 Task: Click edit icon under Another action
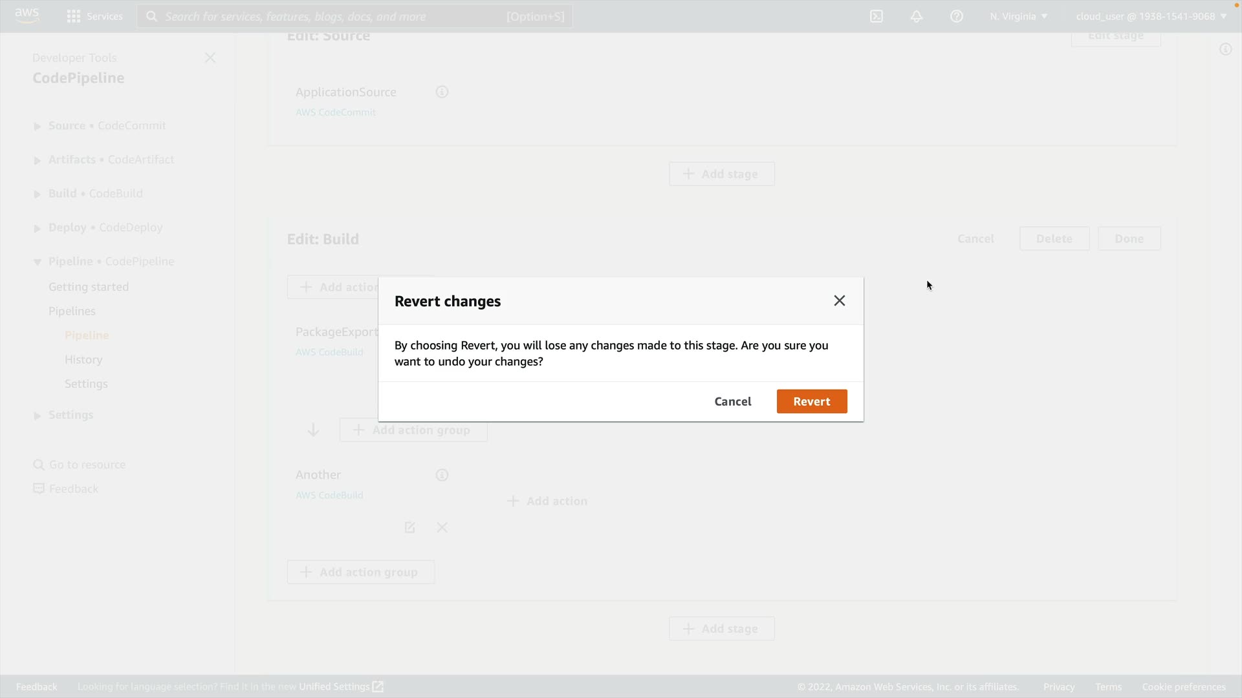click(409, 527)
